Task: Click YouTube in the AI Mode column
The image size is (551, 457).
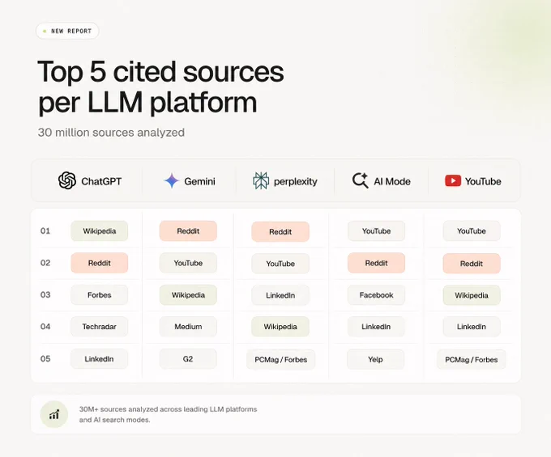Action: (x=376, y=231)
